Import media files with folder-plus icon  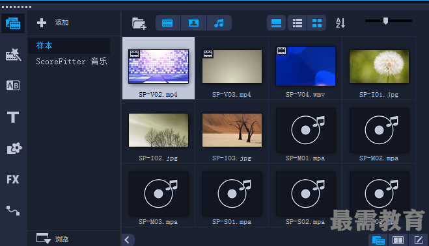click(x=139, y=23)
